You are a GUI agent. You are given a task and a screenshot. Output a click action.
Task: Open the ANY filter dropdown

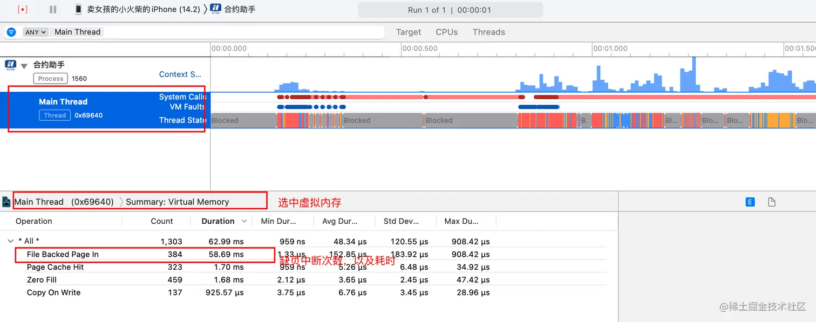point(35,32)
